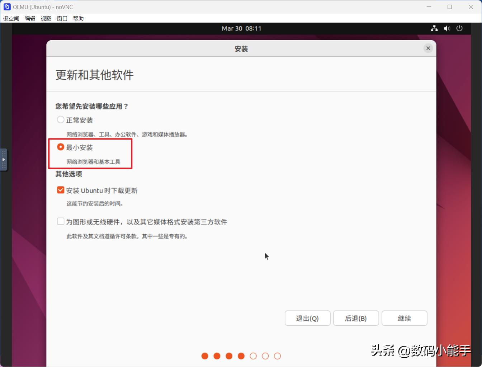Click the 您希望先安装哪些应用 question text

pos(92,106)
